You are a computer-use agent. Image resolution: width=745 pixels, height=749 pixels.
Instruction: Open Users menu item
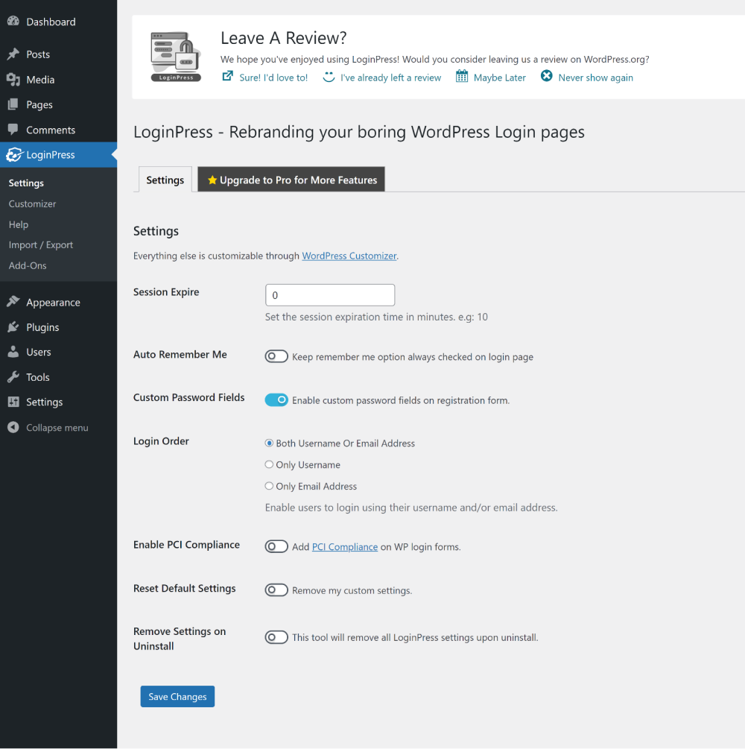point(58,352)
